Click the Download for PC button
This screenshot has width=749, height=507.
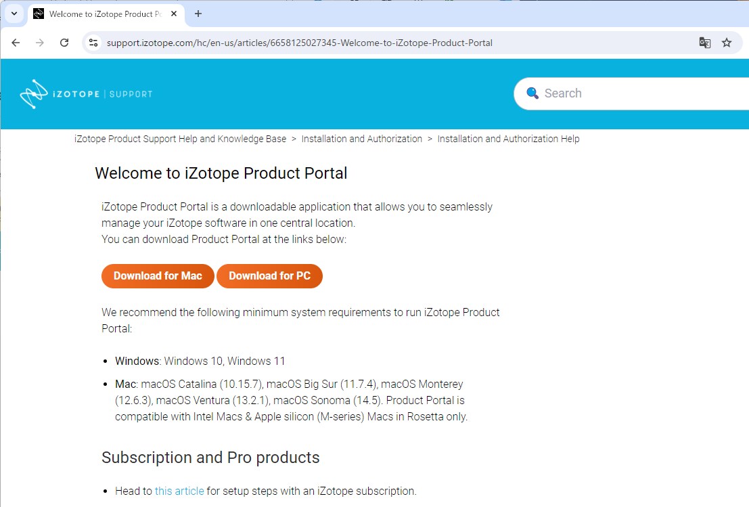pyautogui.click(x=269, y=276)
